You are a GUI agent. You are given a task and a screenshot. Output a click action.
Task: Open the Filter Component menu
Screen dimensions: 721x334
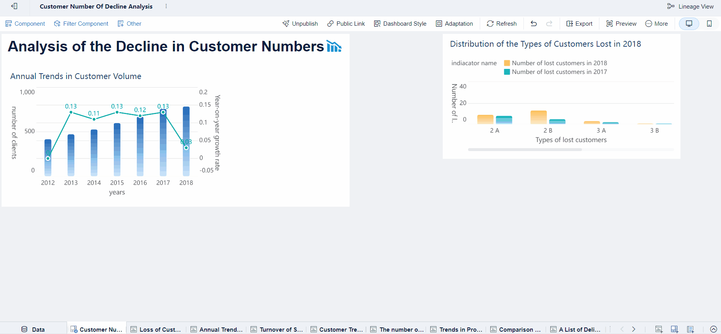tap(81, 24)
